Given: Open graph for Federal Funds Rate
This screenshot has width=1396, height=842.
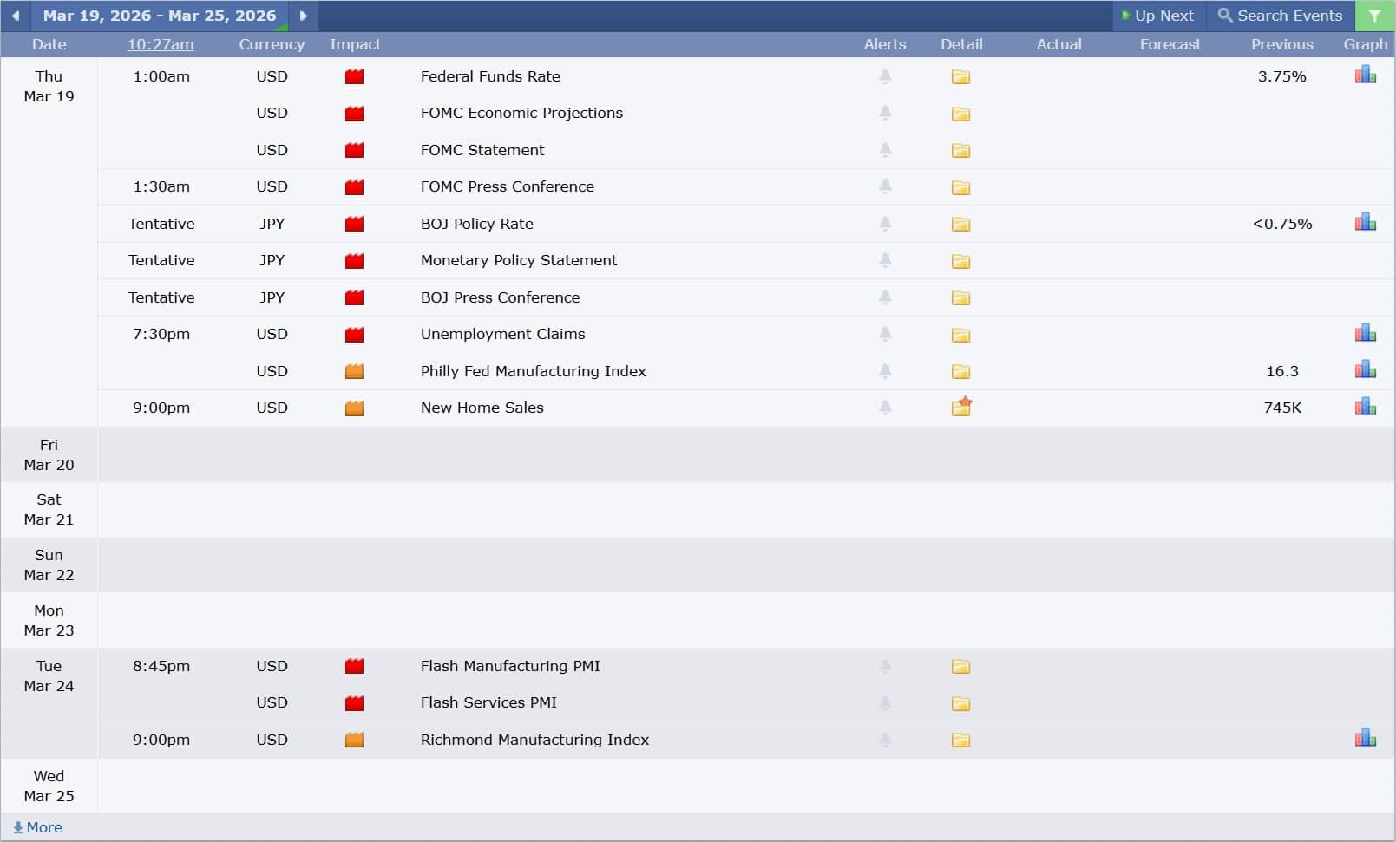Looking at the screenshot, I should [1365, 76].
